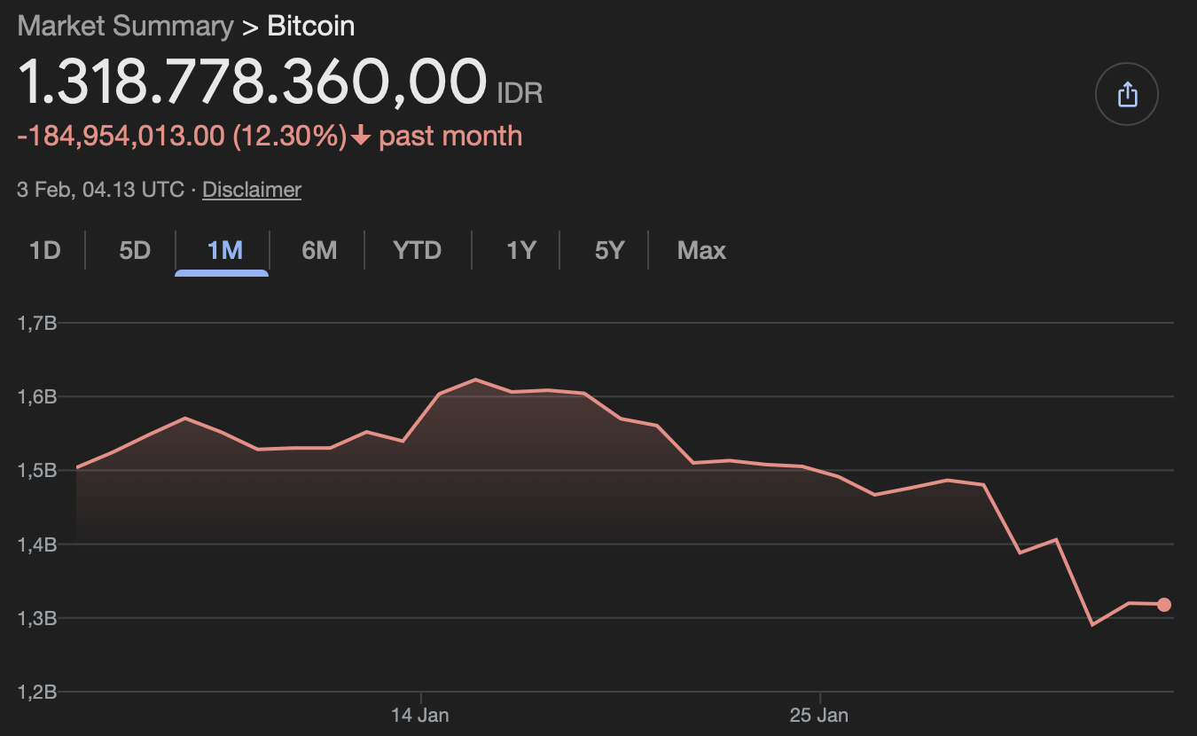This screenshot has height=736, width=1197.
Task: Click the 14 Jan date label
Action: tap(420, 715)
